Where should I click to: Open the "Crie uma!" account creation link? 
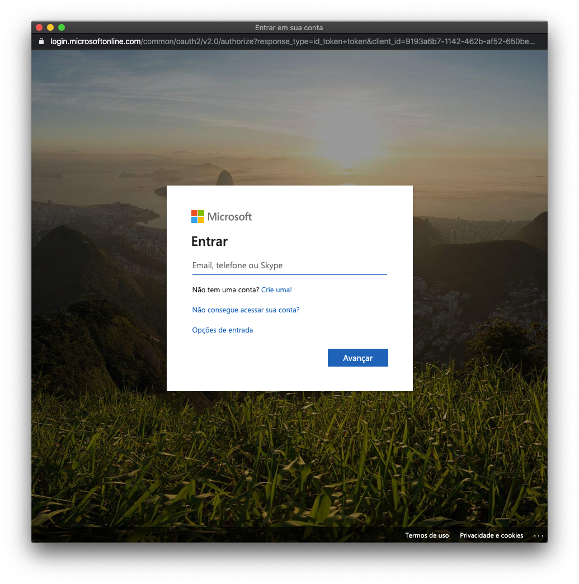tap(276, 290)
